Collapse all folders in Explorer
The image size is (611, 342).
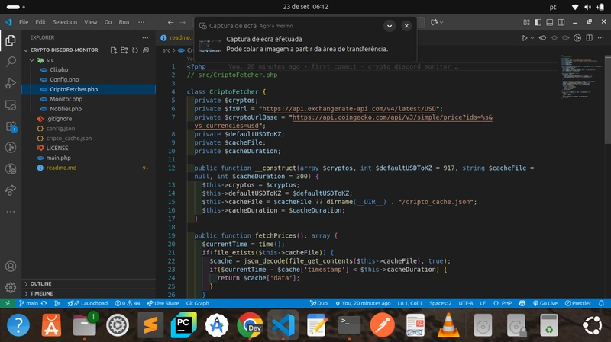[146, 50]
